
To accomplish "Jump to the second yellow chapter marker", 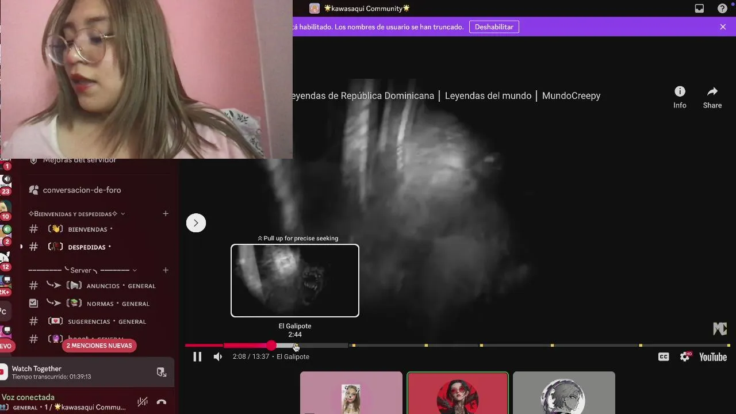I will tap(426, 346).
